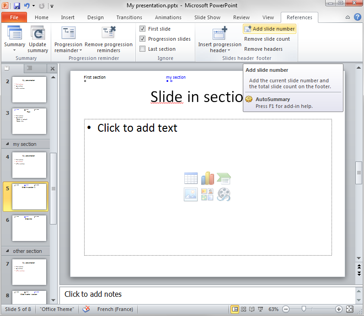
Task: Open Customize Quick Access Toolbar dropdown
Action: point(52,6)
